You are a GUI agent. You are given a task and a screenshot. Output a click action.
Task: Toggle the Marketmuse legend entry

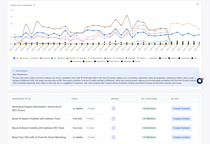point(100,61)
